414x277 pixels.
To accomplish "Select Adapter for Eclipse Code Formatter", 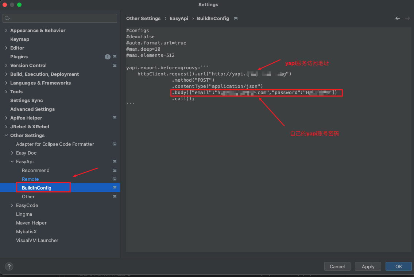I will click(55, 144).
